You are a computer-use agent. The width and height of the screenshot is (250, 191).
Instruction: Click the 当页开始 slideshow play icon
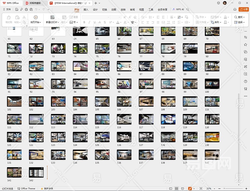pyautogui.click(x=35, y=17)
